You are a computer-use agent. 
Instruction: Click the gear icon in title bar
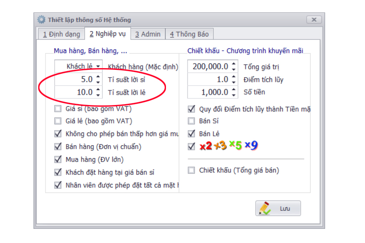click(x=41, y=20)
